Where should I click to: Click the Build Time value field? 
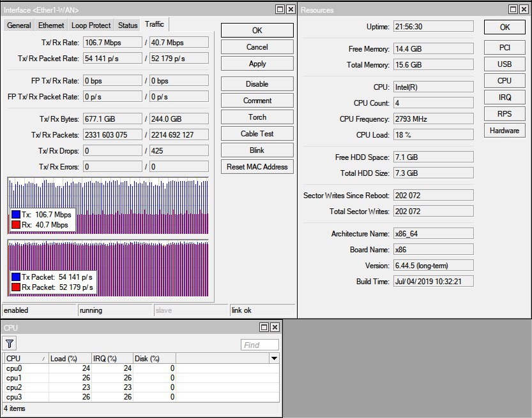[x=433, y=281]
